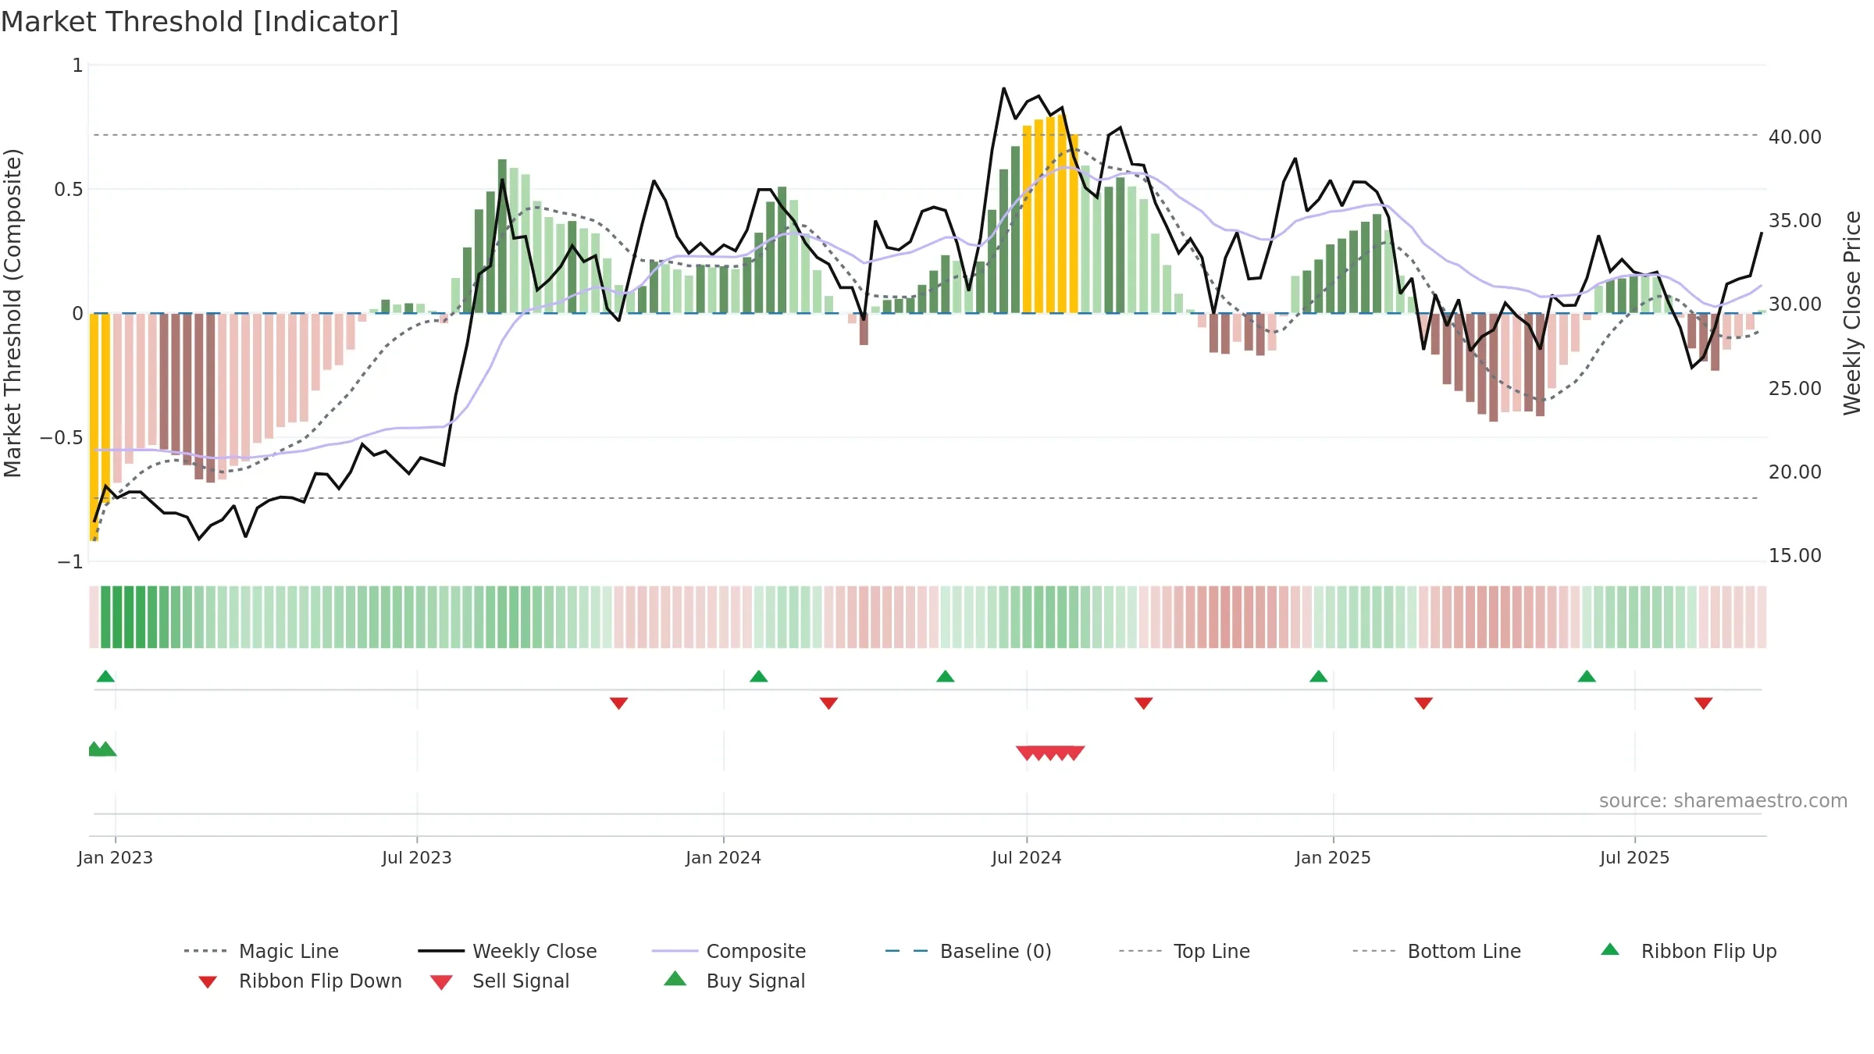
Task: Click the 25.00 price axis label
Action: [x=1794, y=388]
